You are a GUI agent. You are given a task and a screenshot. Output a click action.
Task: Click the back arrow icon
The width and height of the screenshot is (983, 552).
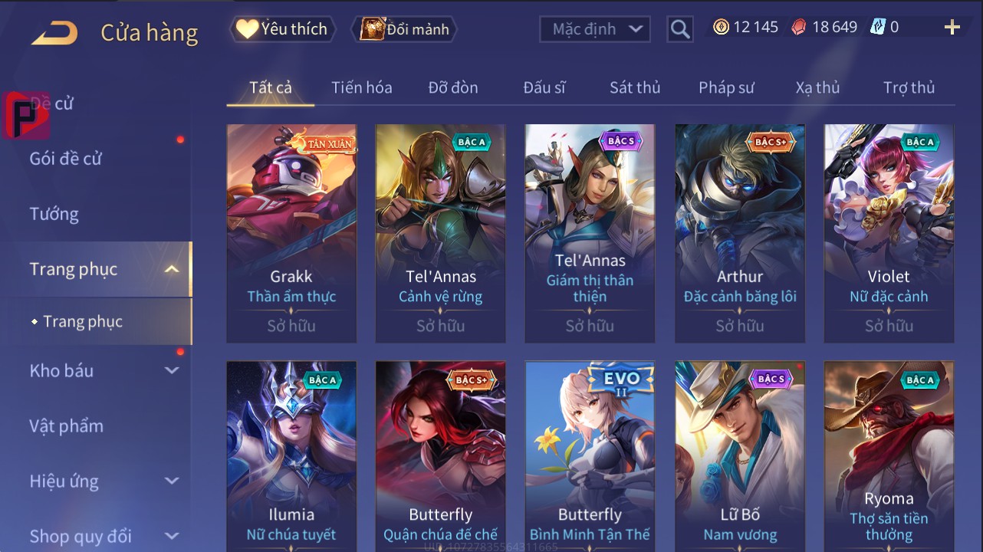(x=54, y=32)
